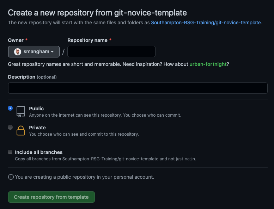Open the git-novice-template source repository link
Image resolution: width=274 pixels, height=209 pixels.
(206, 23)
